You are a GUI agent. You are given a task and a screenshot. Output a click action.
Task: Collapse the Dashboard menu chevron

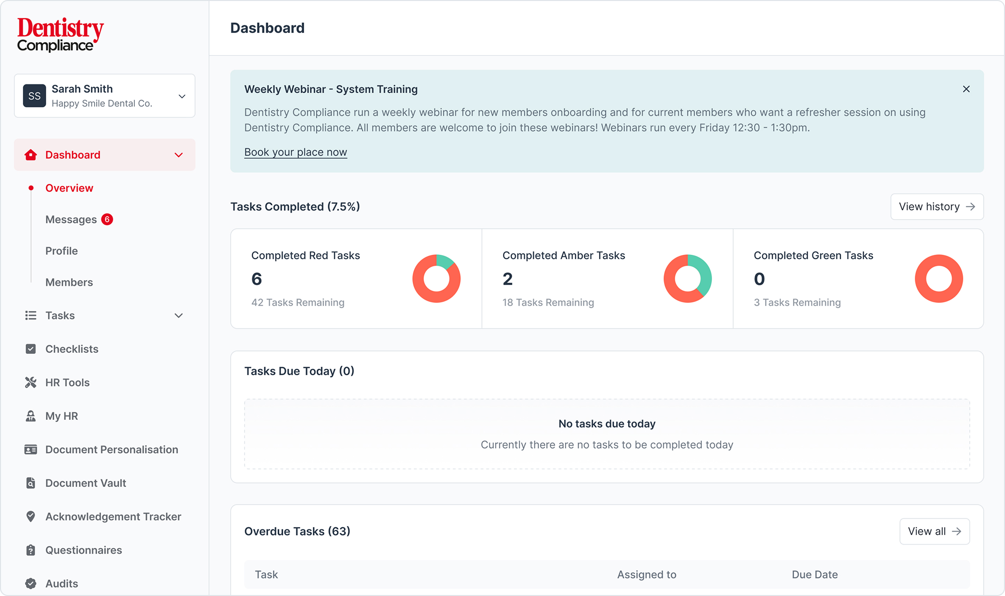pyautogui.click(x=178, y=155)
